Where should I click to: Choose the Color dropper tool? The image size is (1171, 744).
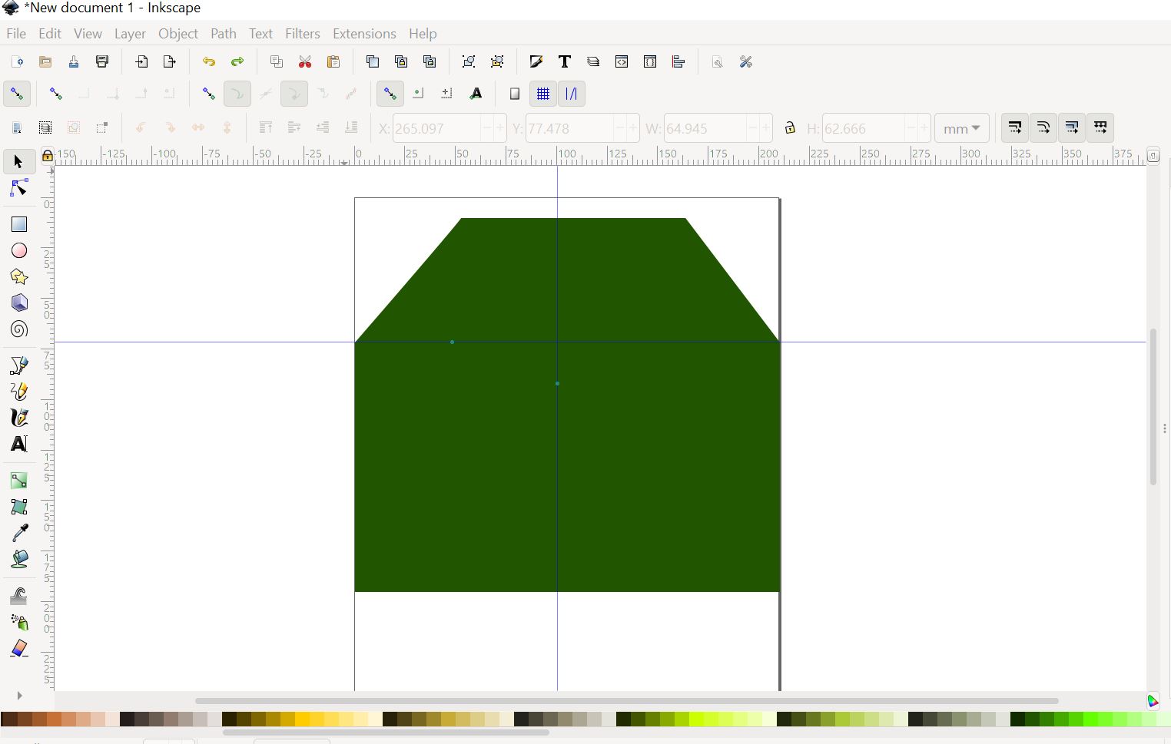[x=19, y=533]
